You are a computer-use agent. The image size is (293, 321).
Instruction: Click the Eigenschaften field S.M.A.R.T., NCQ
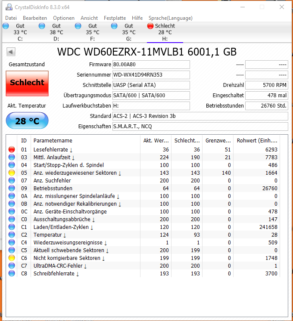200,127
